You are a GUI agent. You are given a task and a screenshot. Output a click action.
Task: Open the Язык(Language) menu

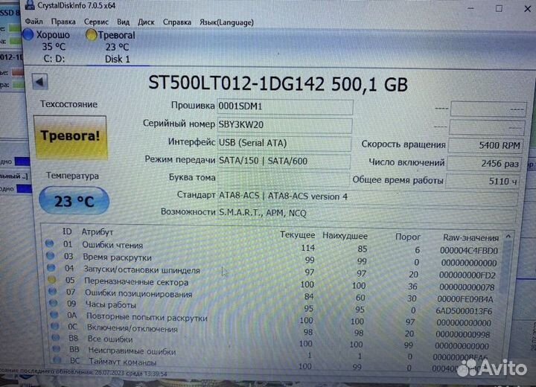226,22
